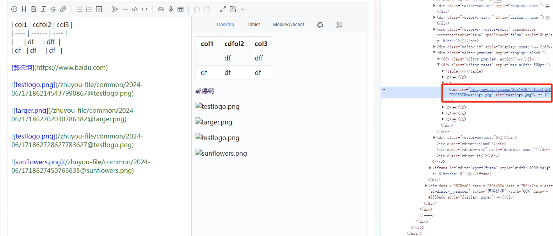Select the Desktop preview tab
553x236 pixels.
tap(226, 25)
